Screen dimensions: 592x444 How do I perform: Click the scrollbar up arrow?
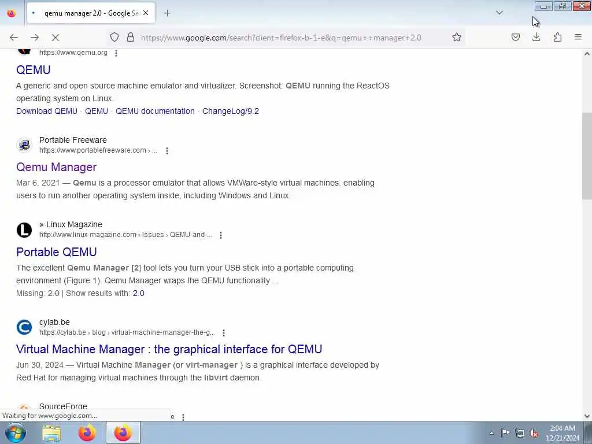[x=587, y=54]
